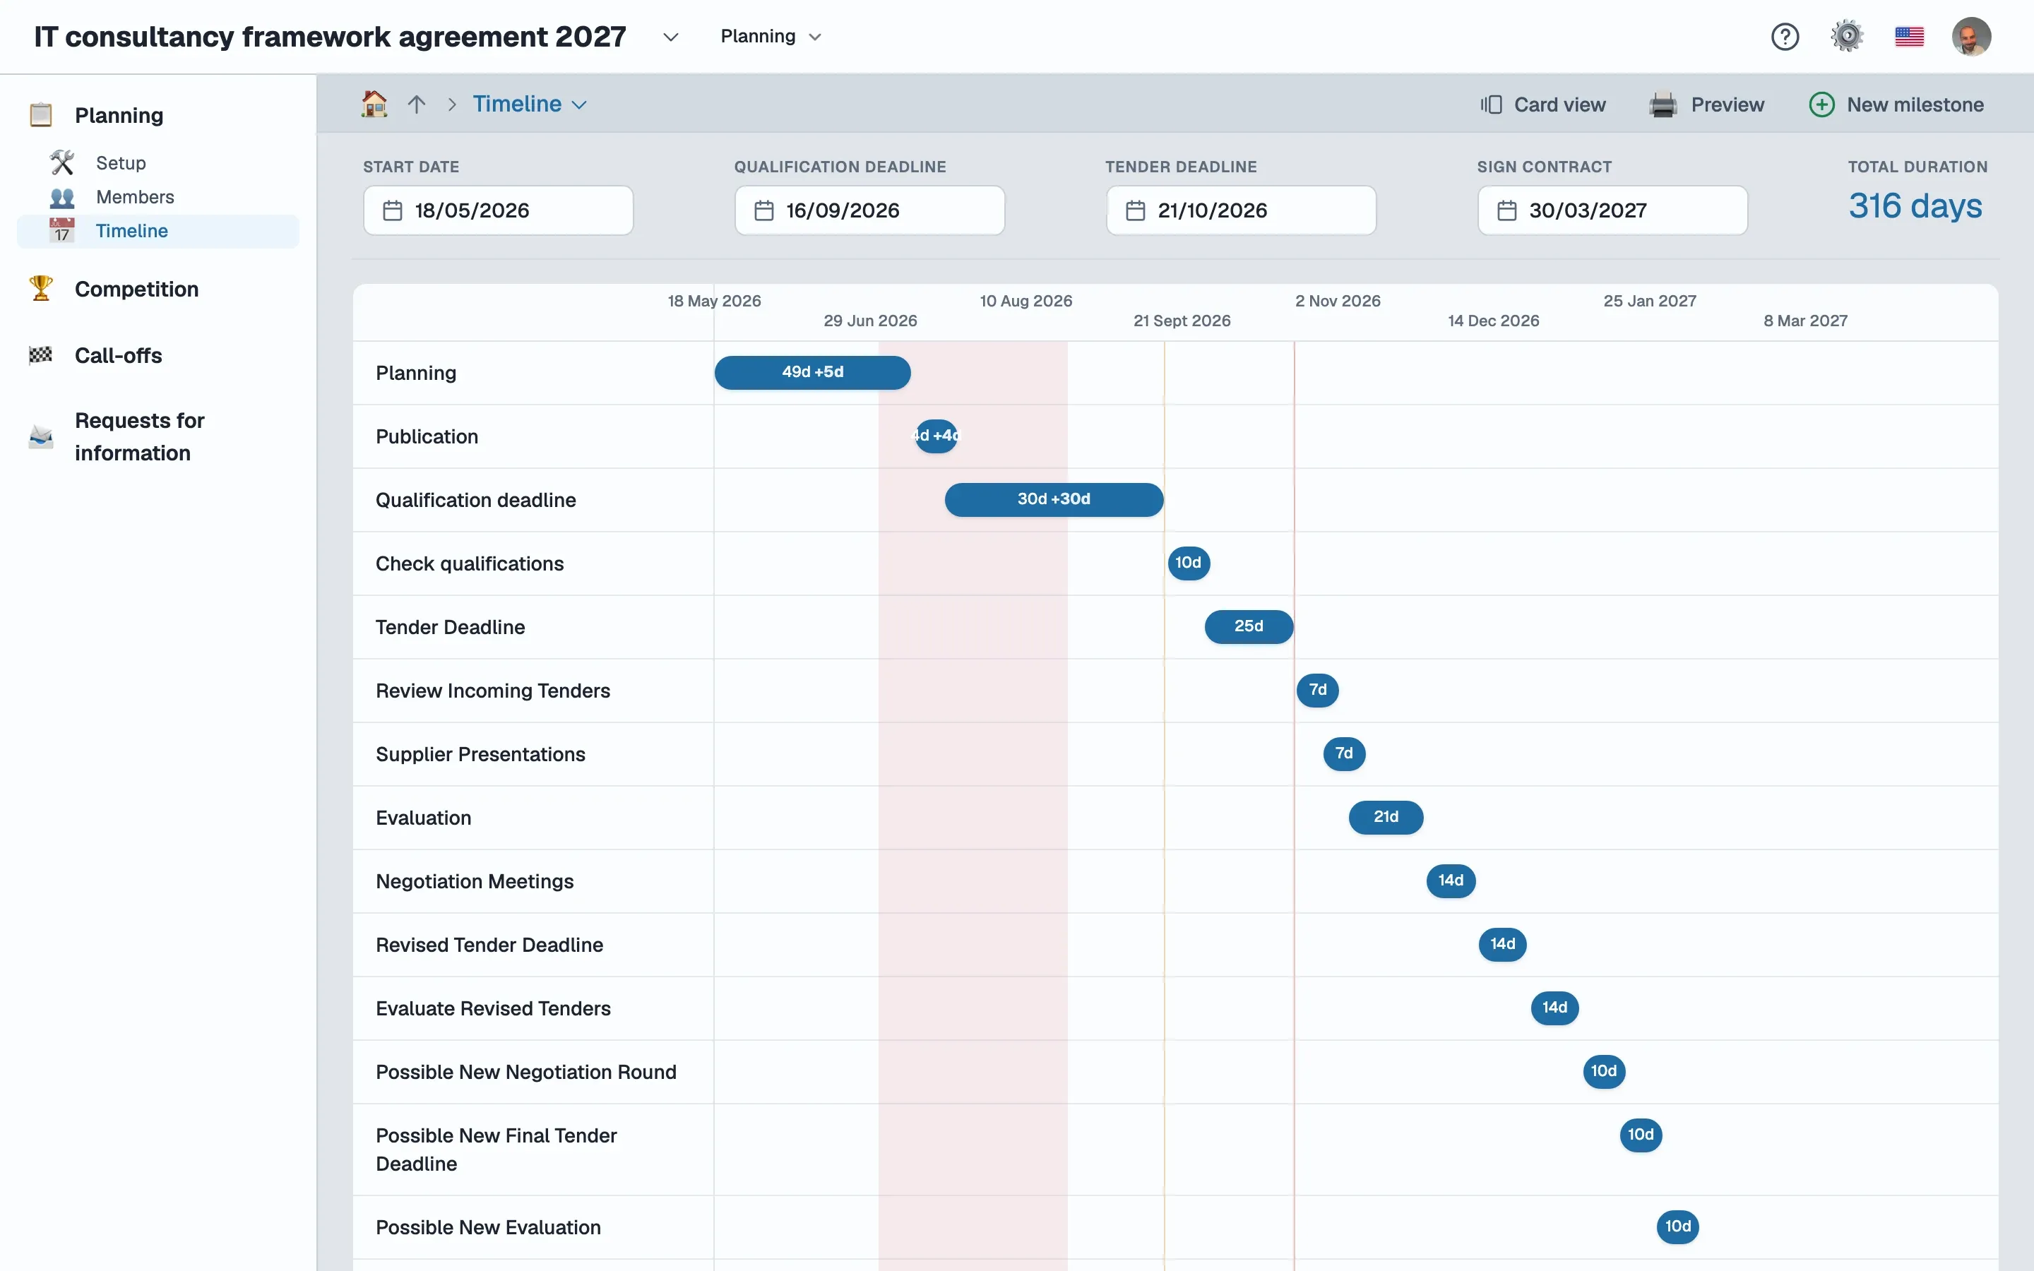Click the Setup tools icon in sidebar
This screenshot has width=2034, height=1271.
[61, 162]
